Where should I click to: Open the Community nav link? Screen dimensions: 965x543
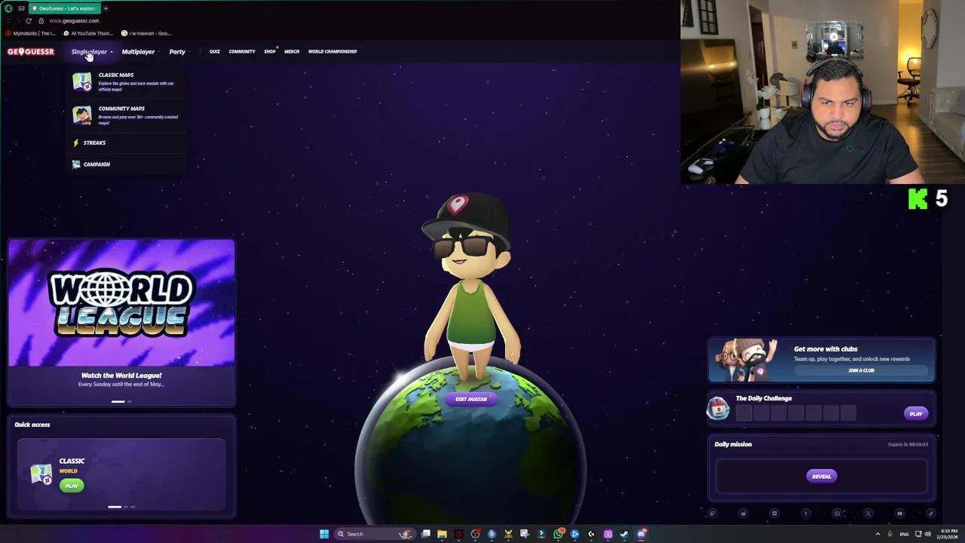(242, 51)
